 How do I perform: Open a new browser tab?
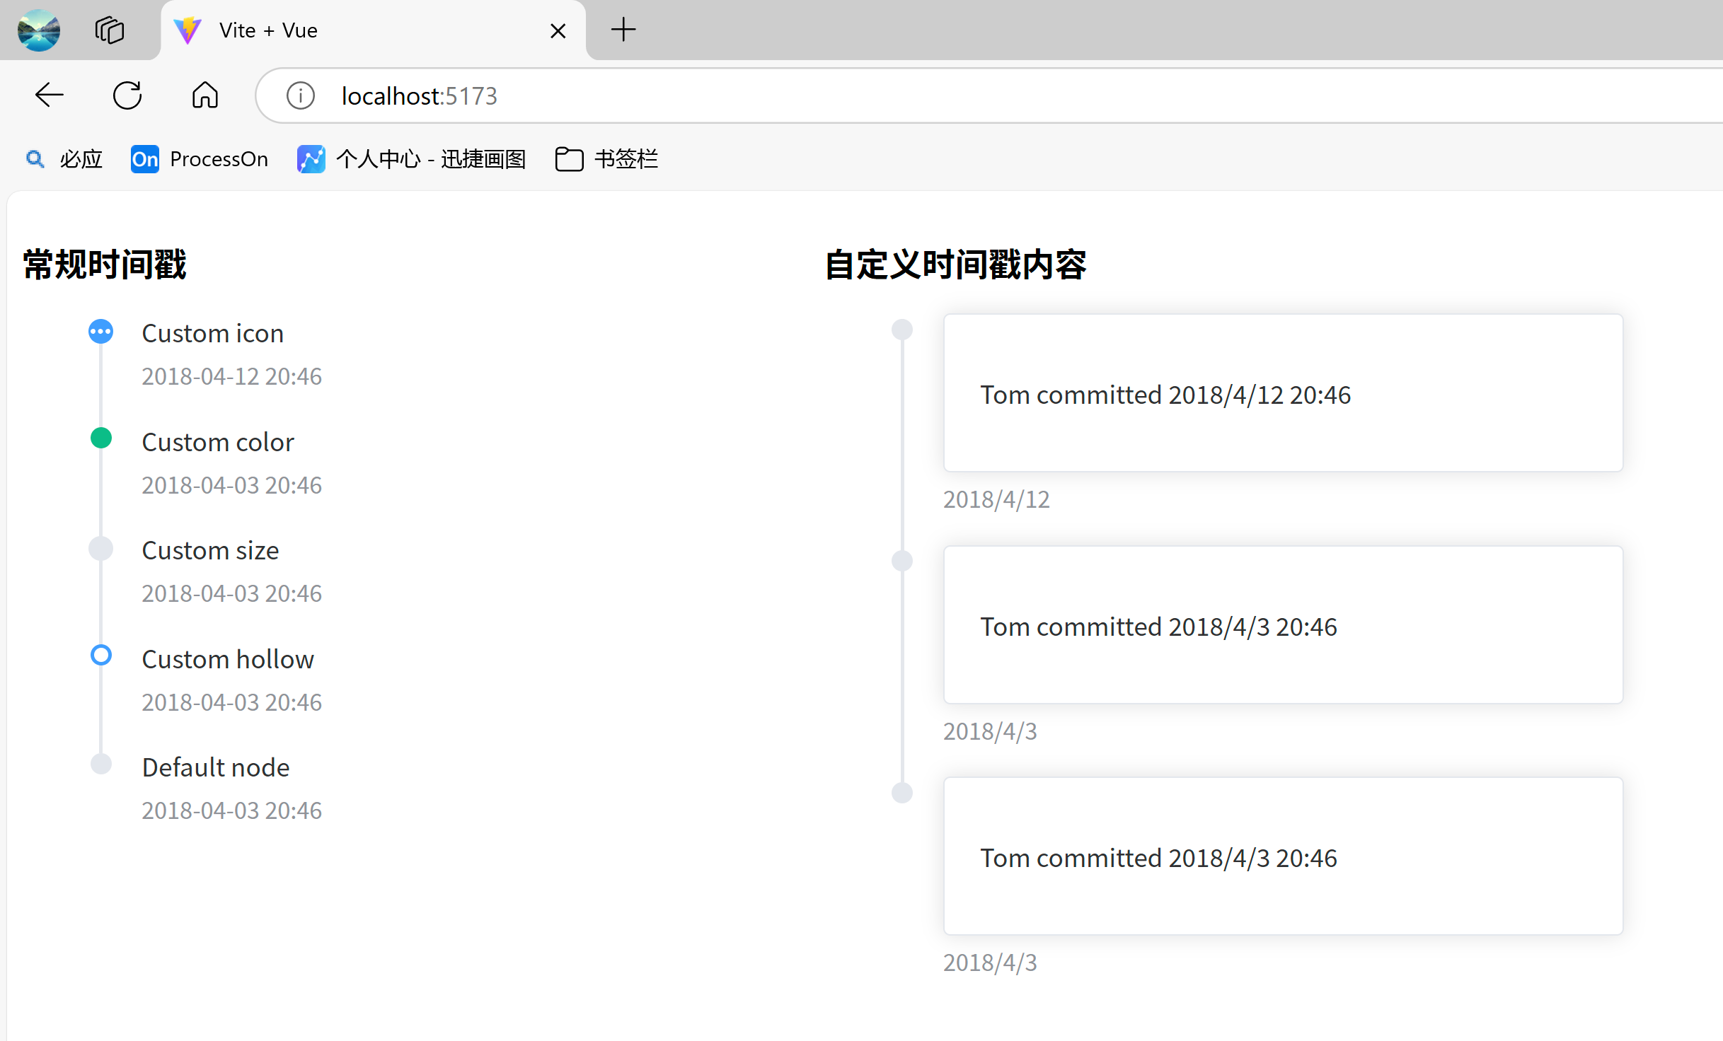[x=623, y=30]
